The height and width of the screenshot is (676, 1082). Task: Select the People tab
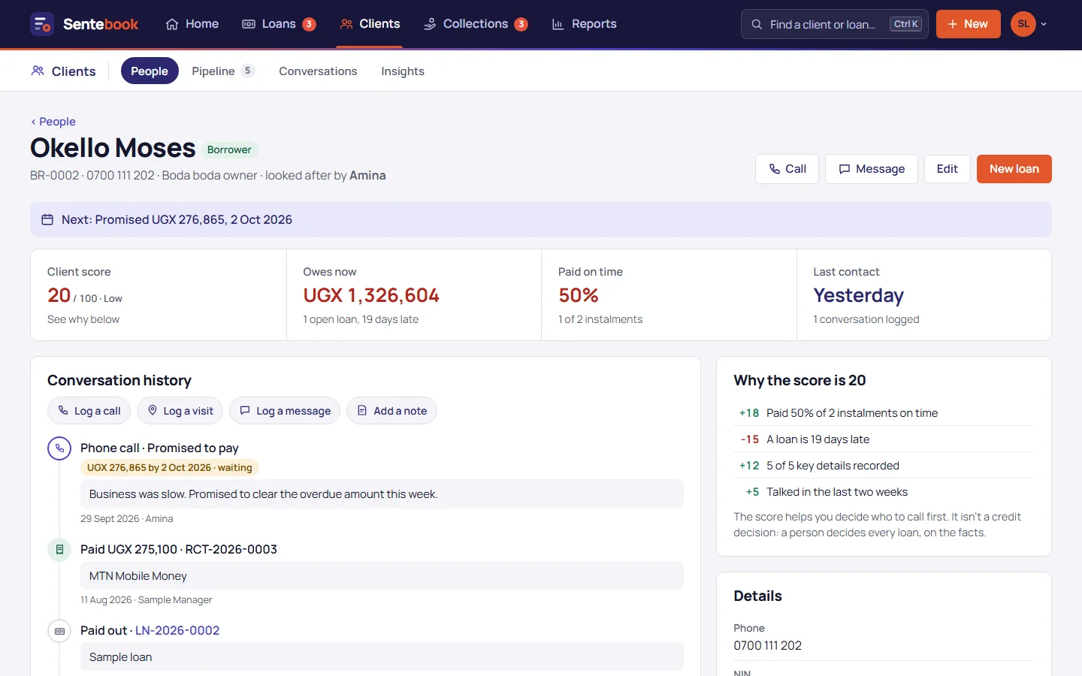tap(150, 71)
